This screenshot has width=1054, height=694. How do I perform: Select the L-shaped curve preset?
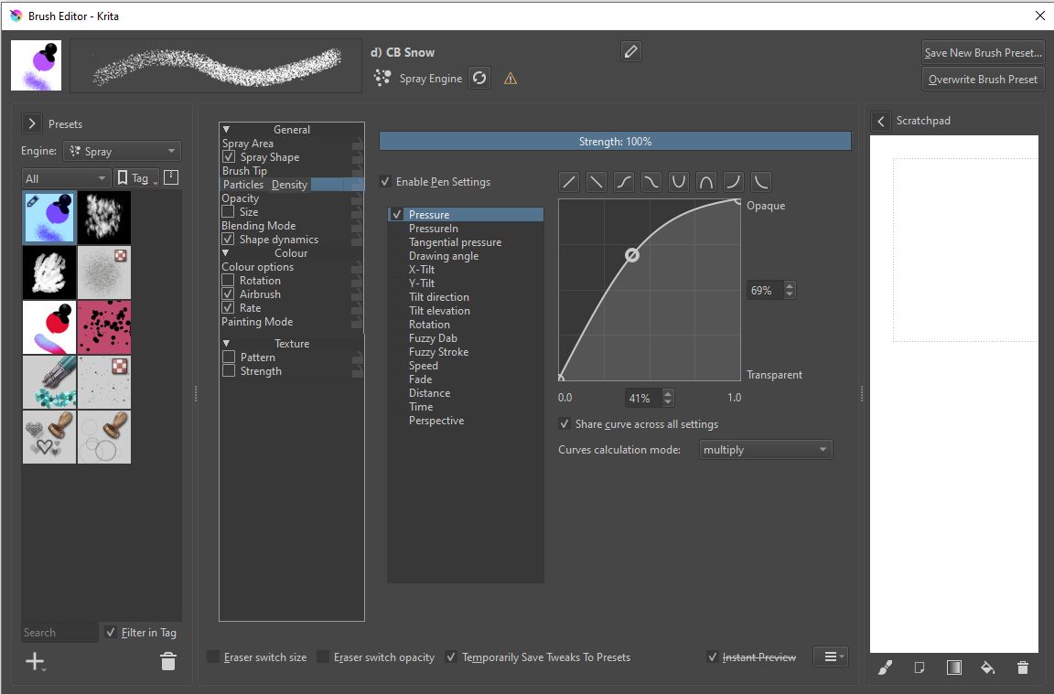coord(761,181)
